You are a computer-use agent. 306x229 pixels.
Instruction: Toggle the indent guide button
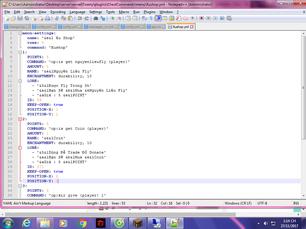[x=158, y=18]
